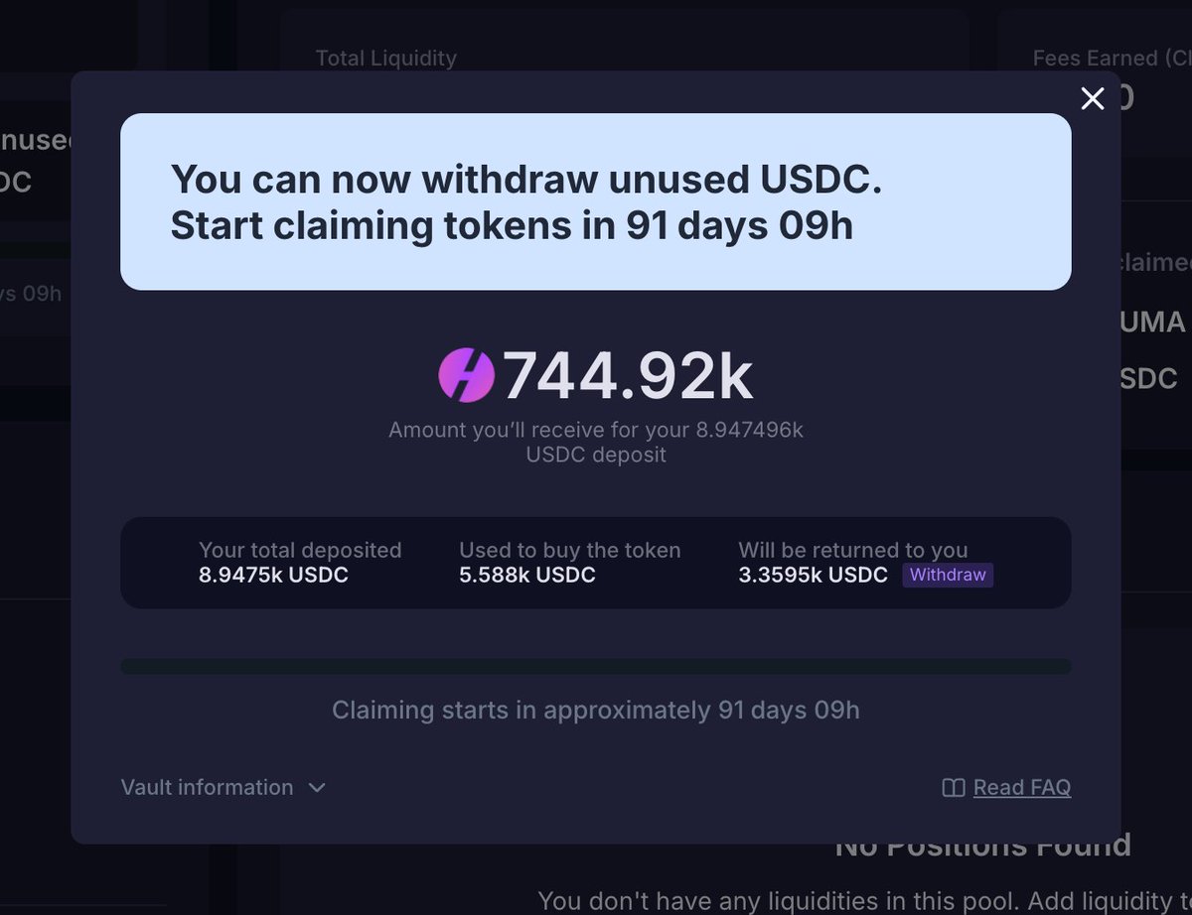Click the Add liquidity message text at bottom
Viewport: 1192px width, 915px height.
click(863, 901)
